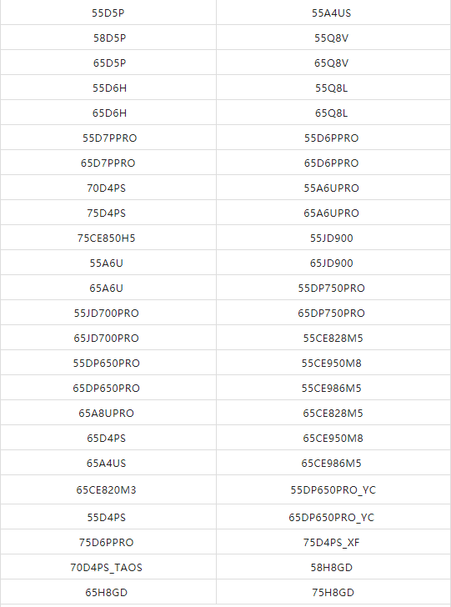Click the 65CE986M5 entry
This screenshot has height=607, width=451.
332,463
